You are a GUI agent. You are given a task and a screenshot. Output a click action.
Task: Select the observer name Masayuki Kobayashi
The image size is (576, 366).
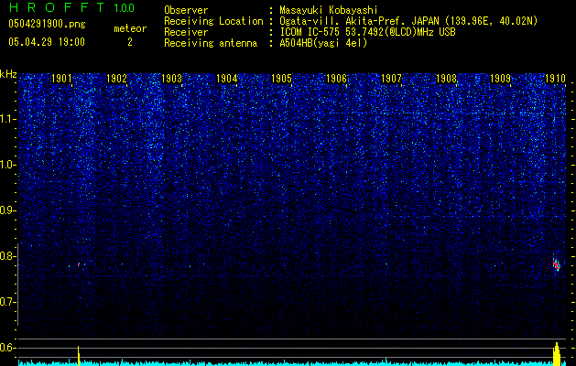coord(329,10)
